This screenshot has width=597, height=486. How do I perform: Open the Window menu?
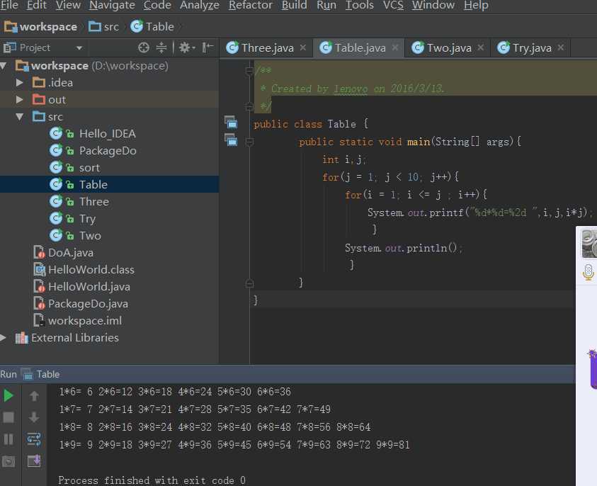tap(433, 5)
